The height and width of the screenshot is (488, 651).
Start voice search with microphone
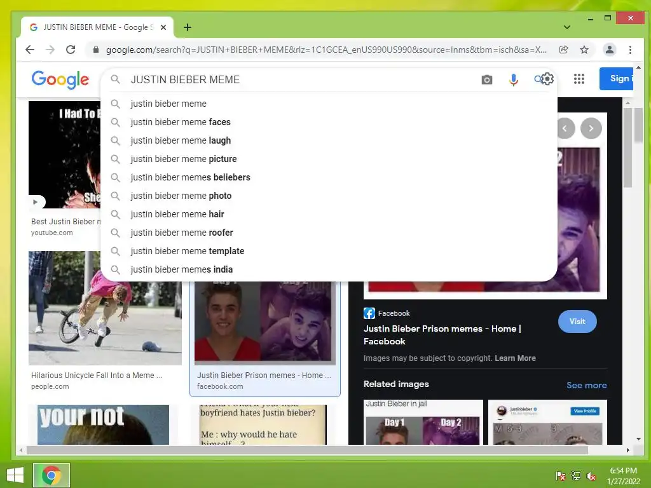coord(514,79)
